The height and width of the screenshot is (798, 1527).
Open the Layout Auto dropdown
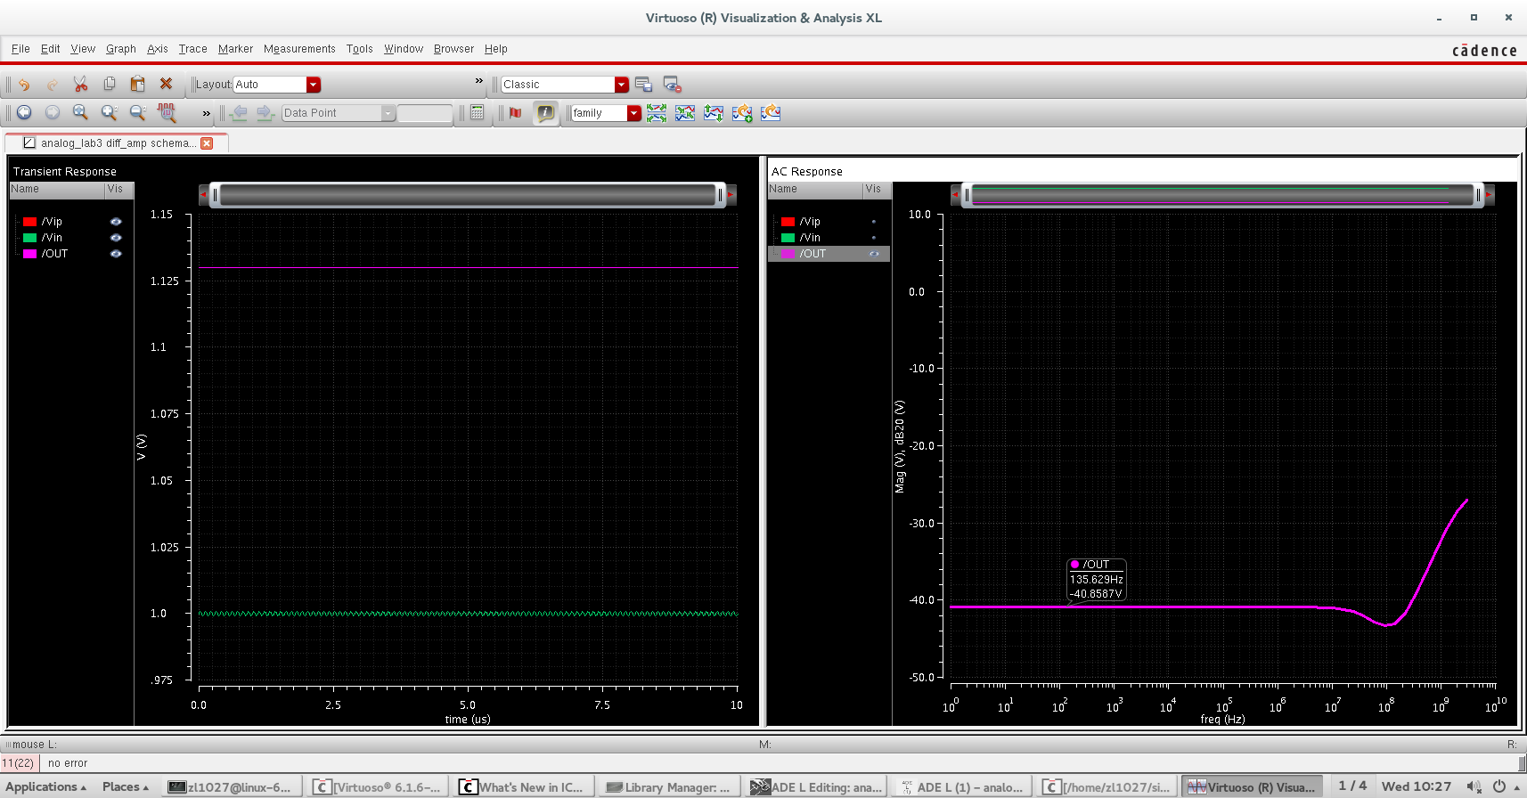tap(313, 85)
